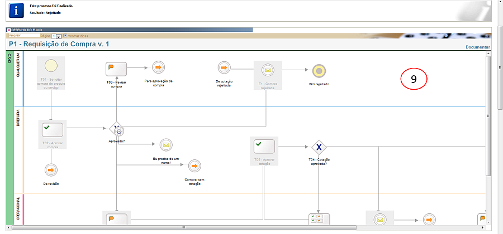Click the 'De cotação rejeitada' arrow event
This screenshot has width=503, height=234.
pyautogui.click(x=224, y=67)
